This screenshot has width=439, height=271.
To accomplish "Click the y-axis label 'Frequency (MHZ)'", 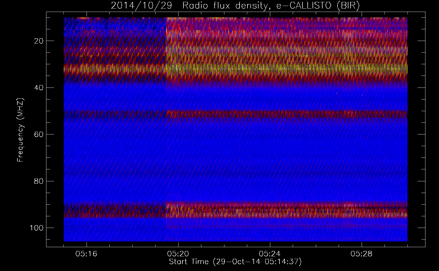I will tap(20, 130).
